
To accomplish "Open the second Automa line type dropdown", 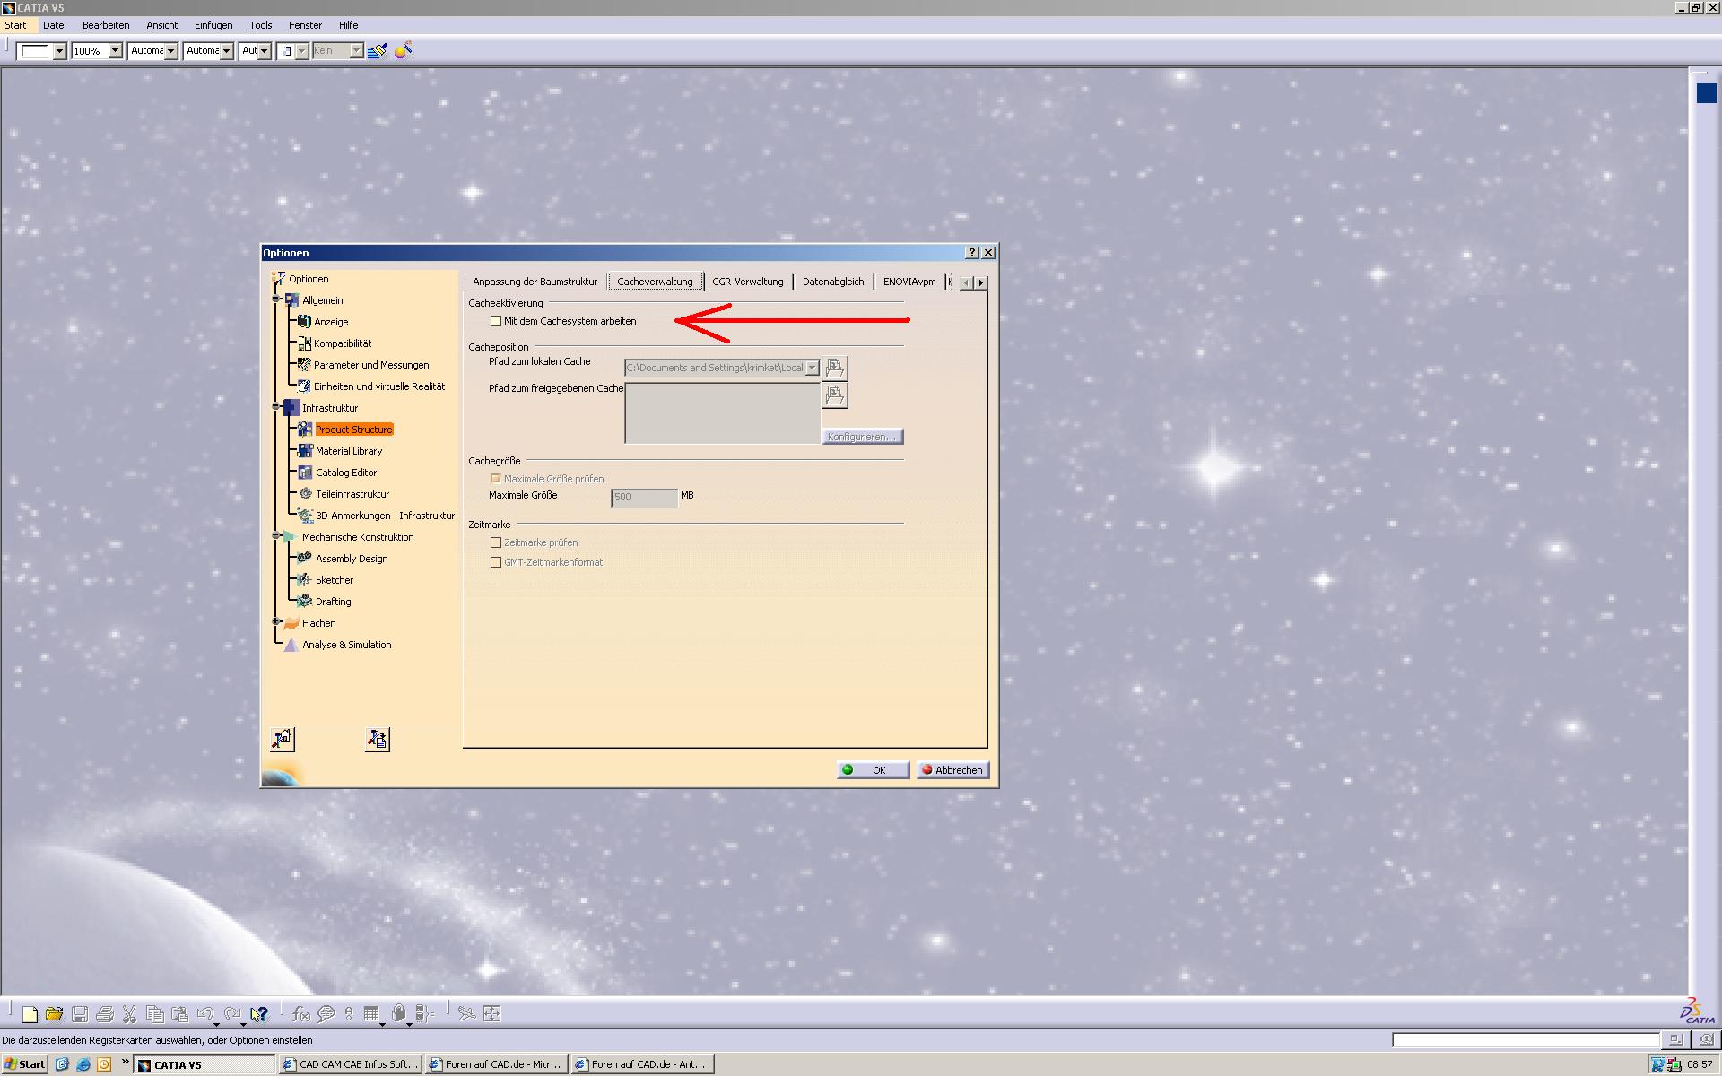I will pyautogui.click(x=226, y=51).
